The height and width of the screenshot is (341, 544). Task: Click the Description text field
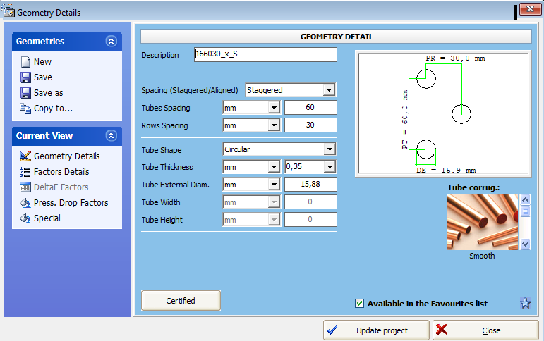click(265, 54)
